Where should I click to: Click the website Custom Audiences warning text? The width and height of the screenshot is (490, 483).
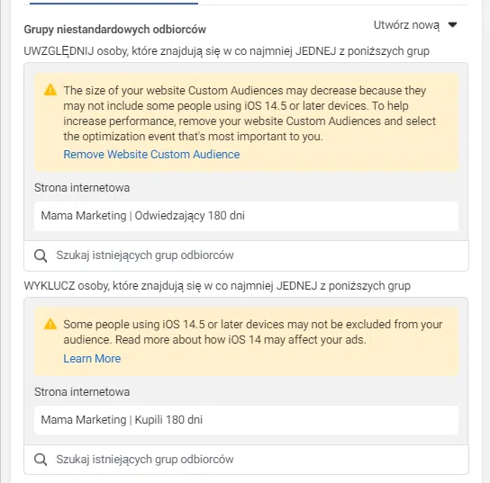coord(250,113)
